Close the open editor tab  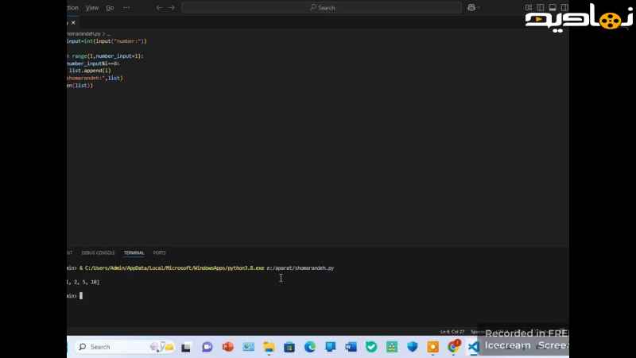click(x=73, y=23)
